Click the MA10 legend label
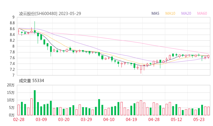This screenshot has height=126, width=213. [x=170, y=13]
